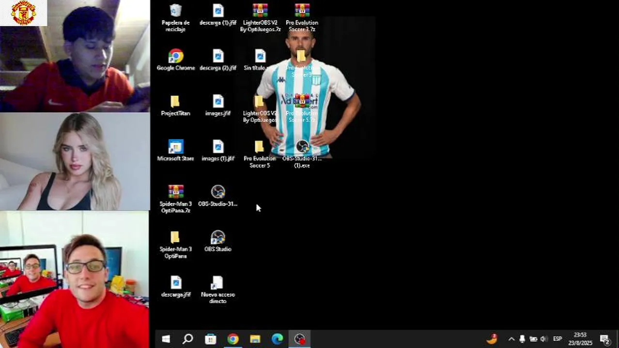The width and height of the screenshot is (619, 348).
Task: Open the Papelera de reciclaje icon
Action: point(175,18)
